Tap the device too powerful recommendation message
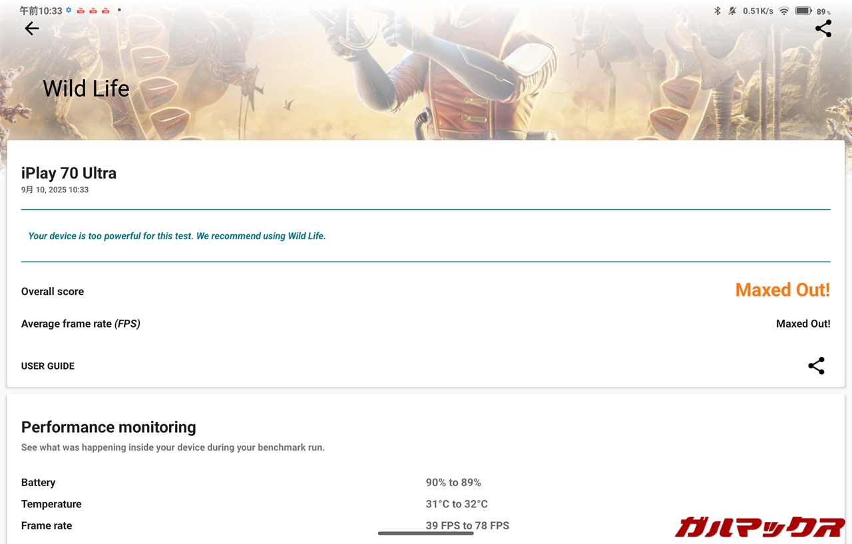The height and width of the screenshot is (544, 852). 177,236
